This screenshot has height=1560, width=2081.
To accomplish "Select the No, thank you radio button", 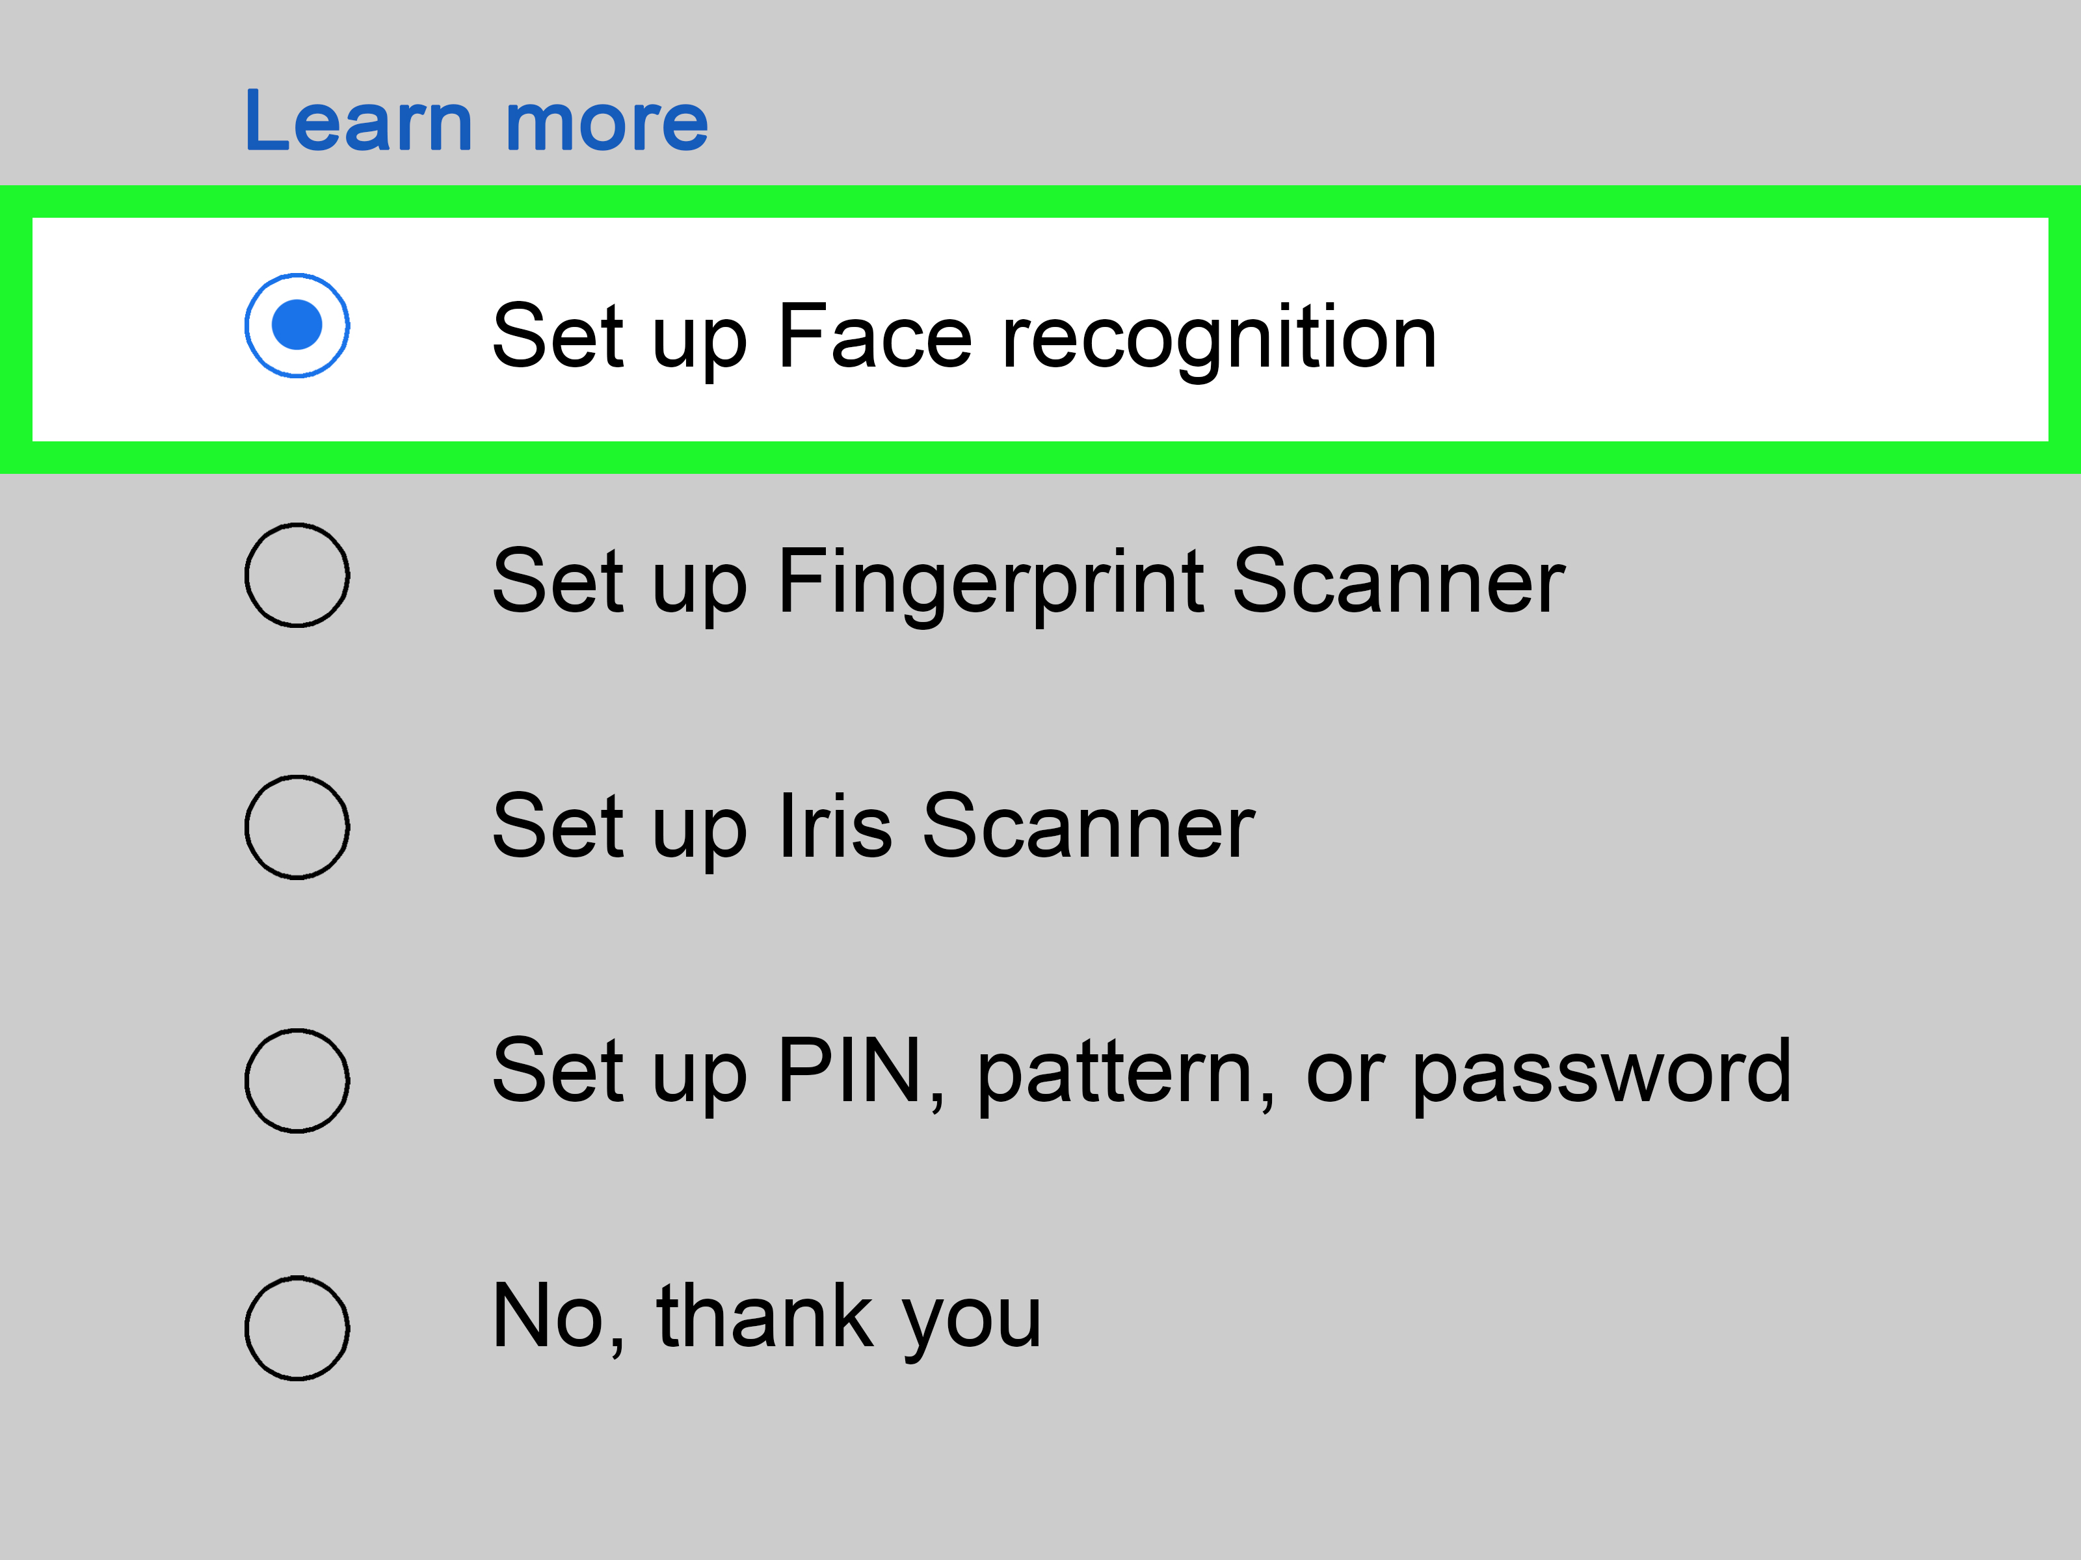I will pos(297,1328).
